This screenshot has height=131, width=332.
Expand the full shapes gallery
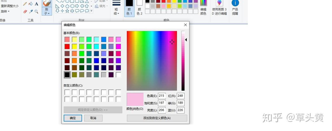coord(92,11)
